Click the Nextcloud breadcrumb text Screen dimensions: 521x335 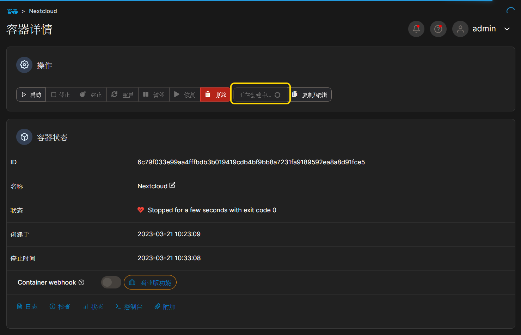(x=43, y=11)
